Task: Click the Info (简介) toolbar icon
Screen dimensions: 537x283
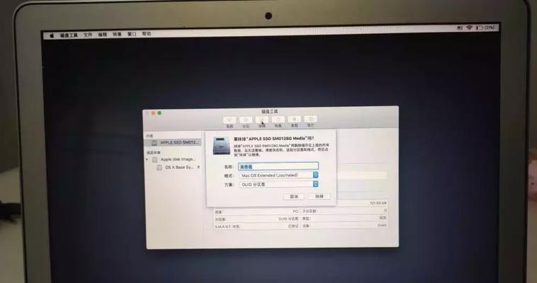Action: click(x=310, y=119)
